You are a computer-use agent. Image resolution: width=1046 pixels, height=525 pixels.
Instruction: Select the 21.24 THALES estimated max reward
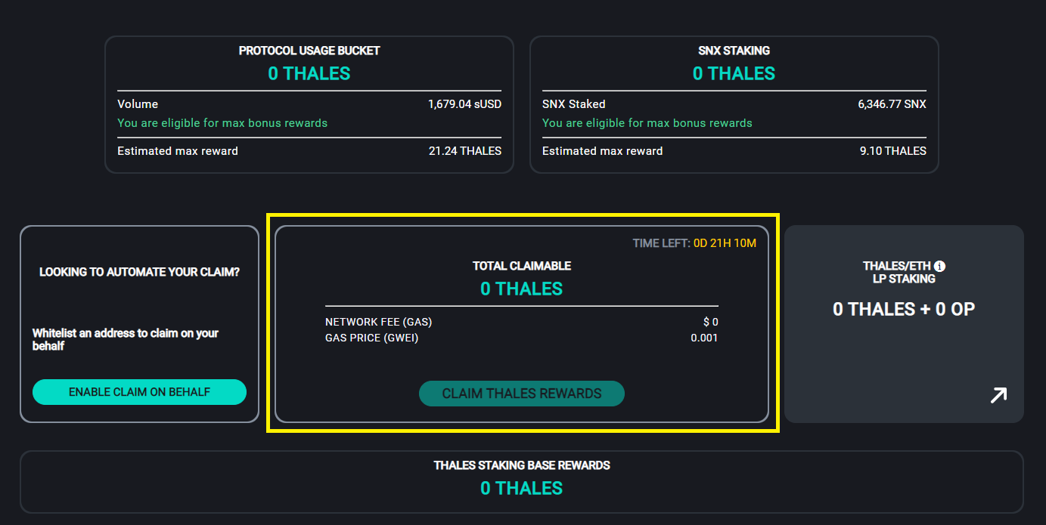464,151
